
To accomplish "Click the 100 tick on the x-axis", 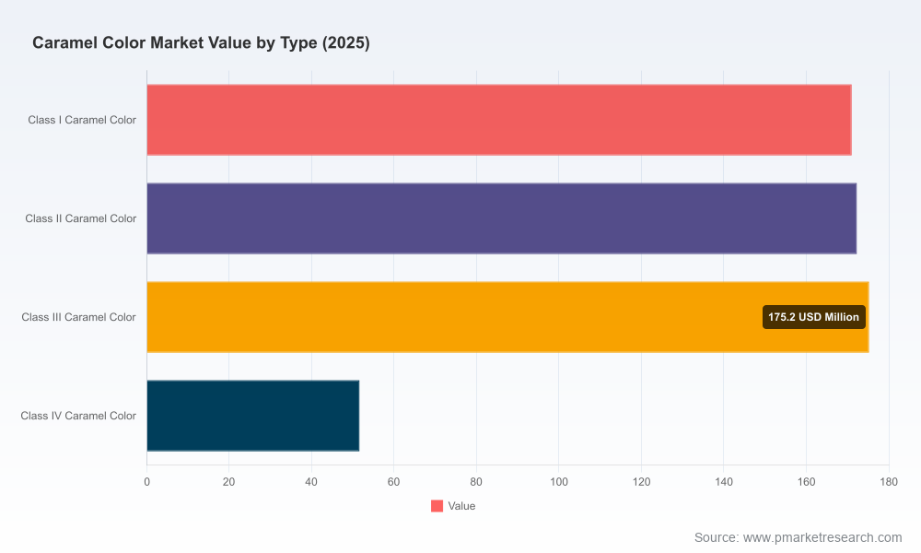I will pos(559,482).
